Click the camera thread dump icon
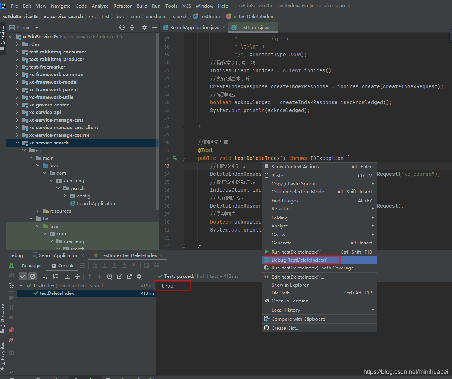 (x=11, y=352)
